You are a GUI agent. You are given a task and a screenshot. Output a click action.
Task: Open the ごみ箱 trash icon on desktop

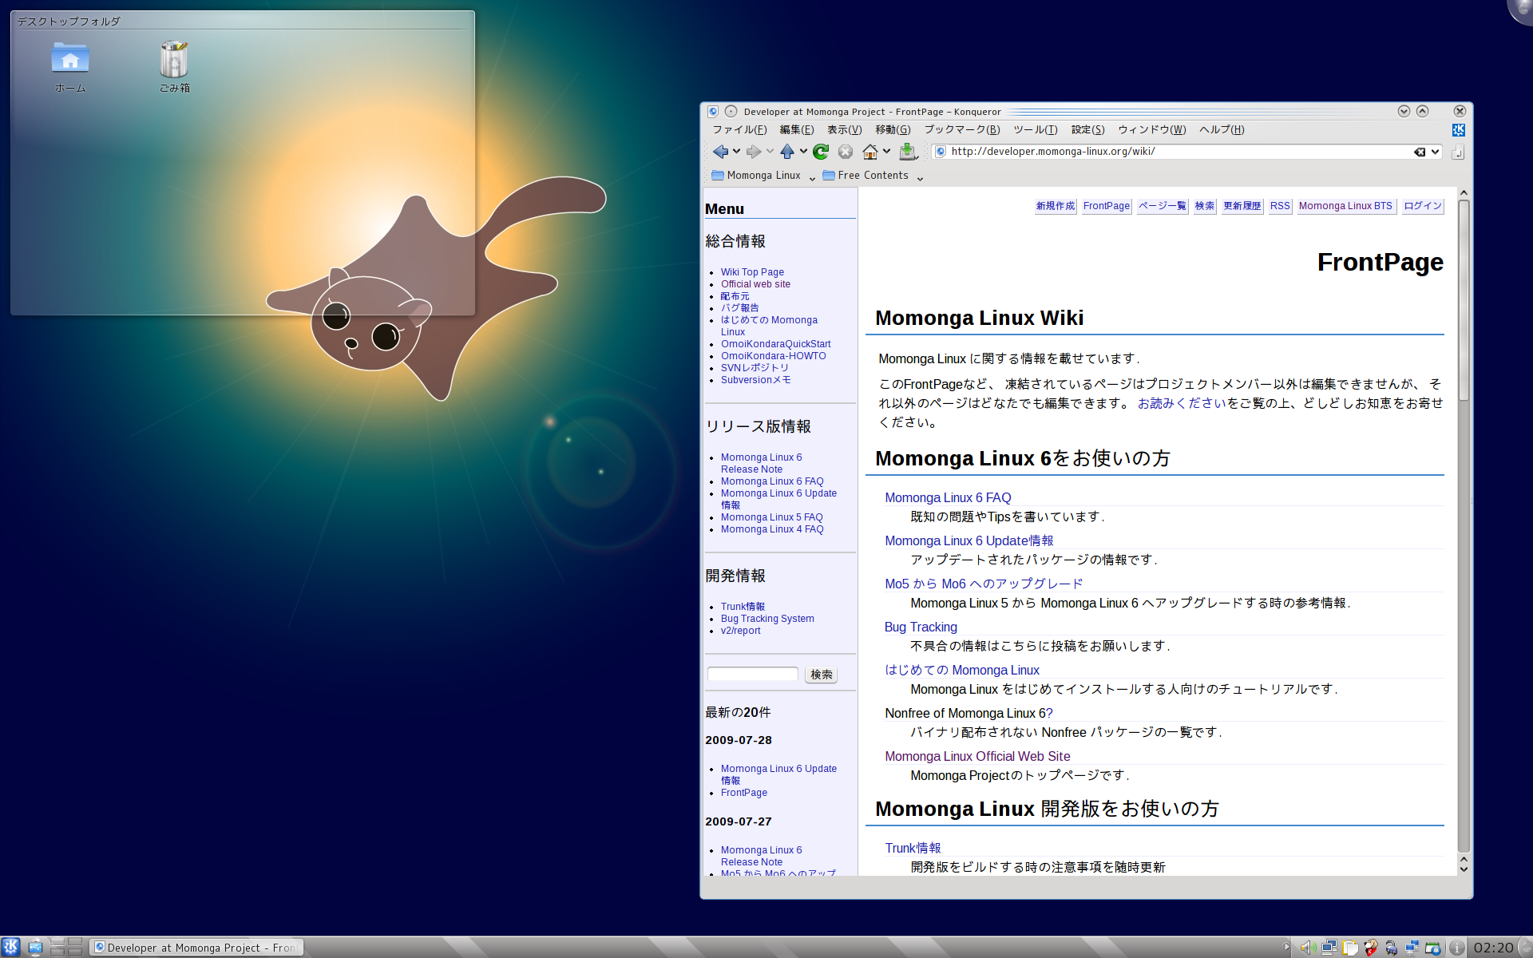pos(174,67)
